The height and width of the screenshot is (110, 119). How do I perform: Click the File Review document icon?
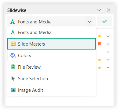pyautogui.click(x=13, y=67)
